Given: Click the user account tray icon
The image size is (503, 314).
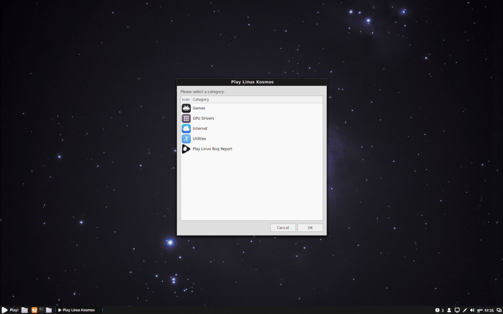Looking at the screenshot, I should click(x=449, y=310).
